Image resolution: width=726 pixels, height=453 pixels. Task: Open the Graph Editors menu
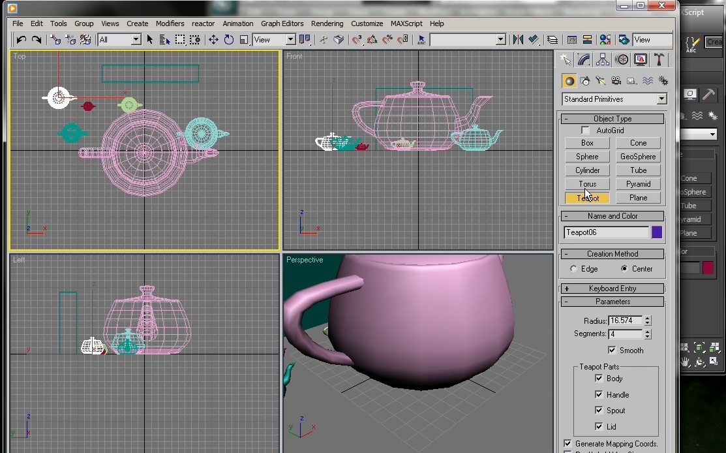click(x=282, y=23)
